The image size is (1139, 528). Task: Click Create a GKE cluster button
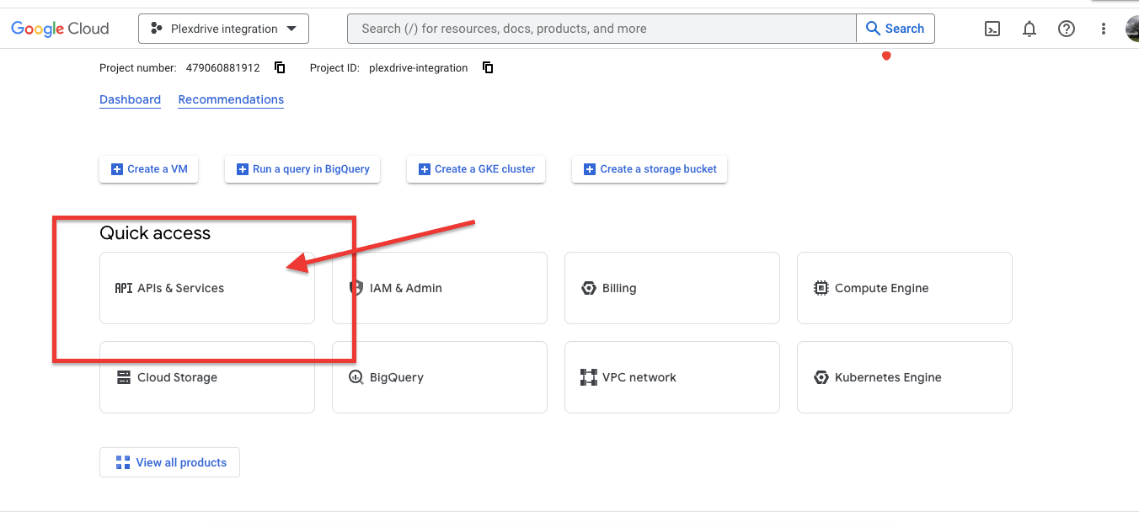(x=476, y=168)
